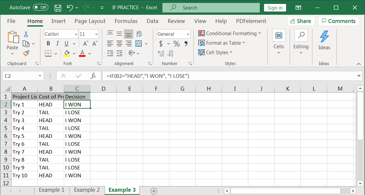Expand the formula bar chevron
The image size is (365, 195).
[359, 76]
